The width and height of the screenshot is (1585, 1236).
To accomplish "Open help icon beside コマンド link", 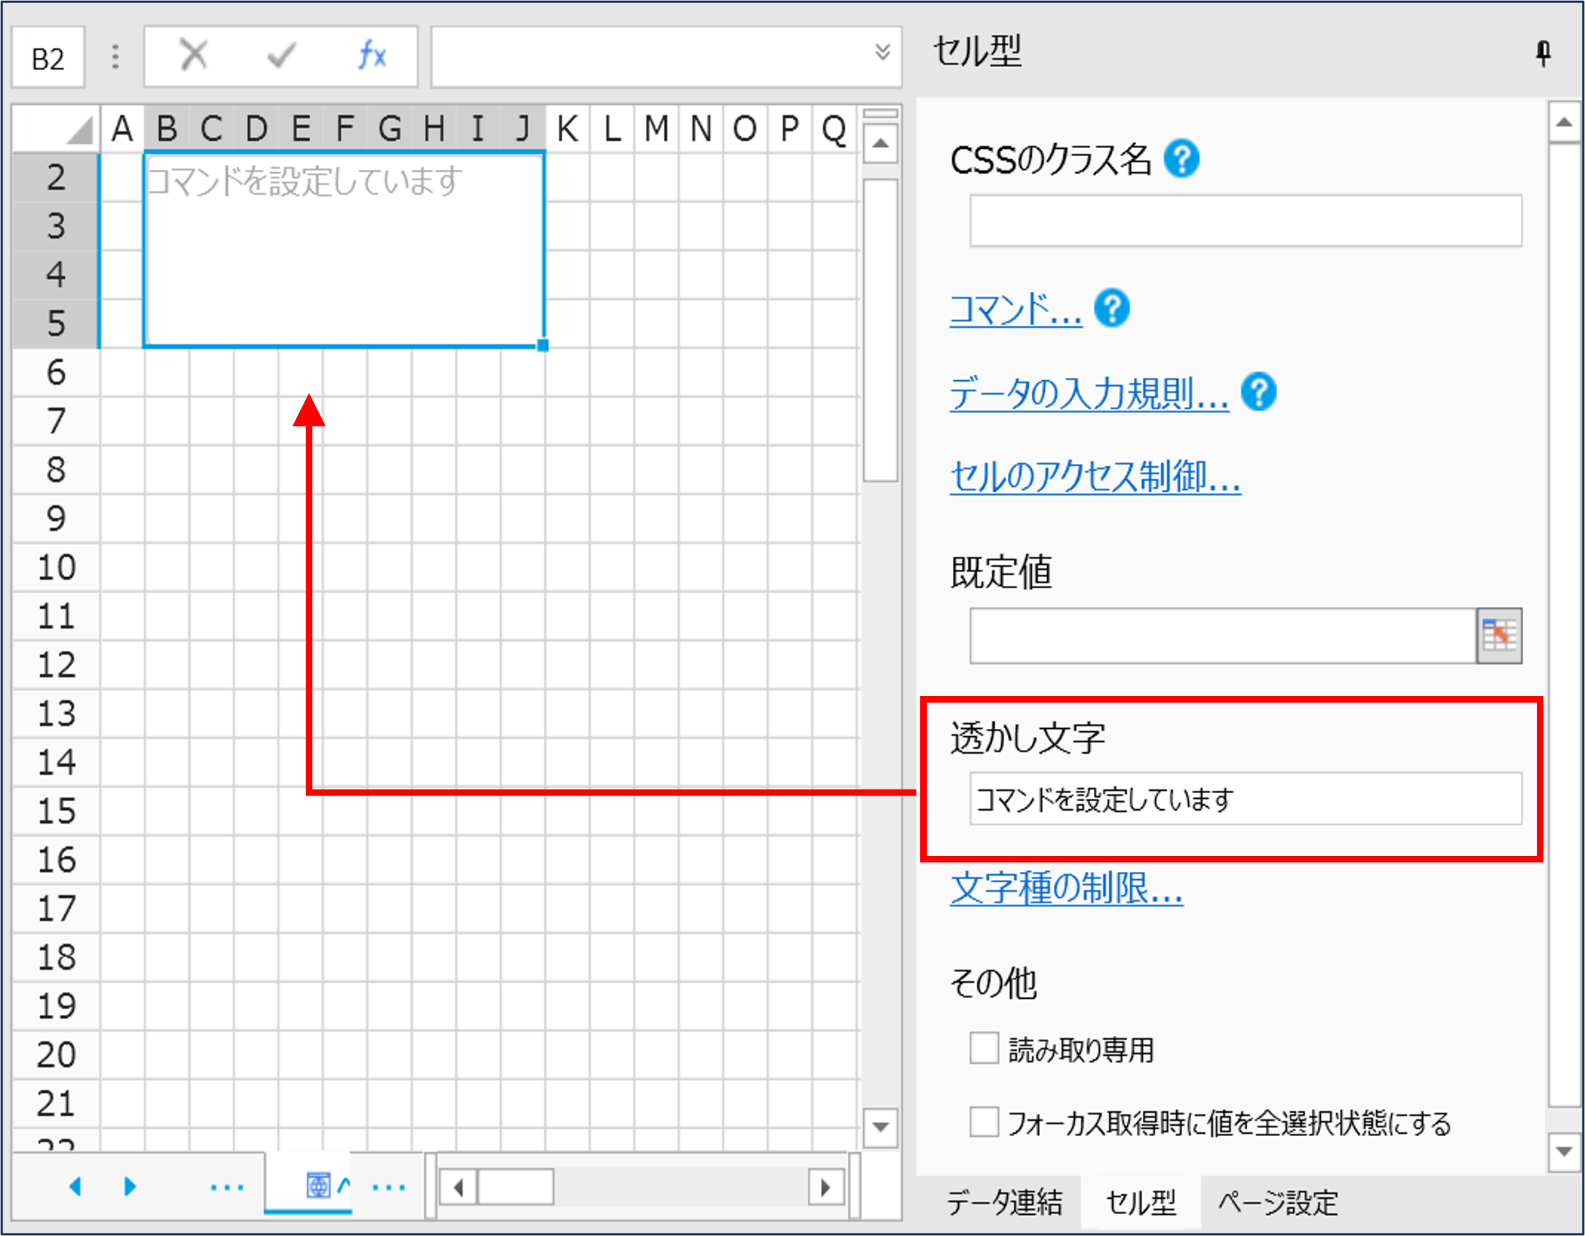I will tap(1112, 309).
